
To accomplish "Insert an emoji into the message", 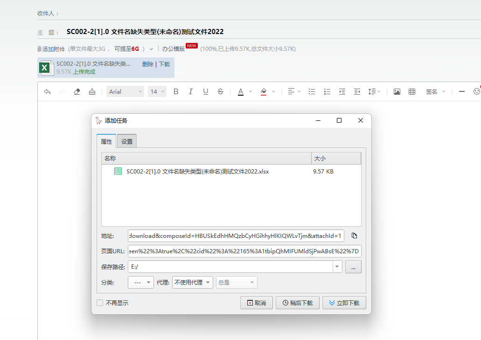I will (x=477, y=91).
